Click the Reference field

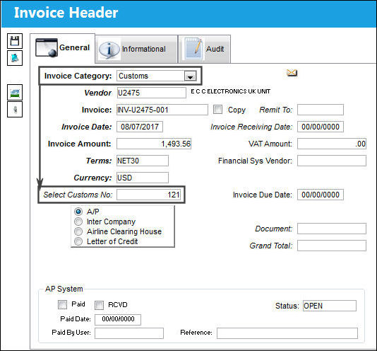point(287,333)
